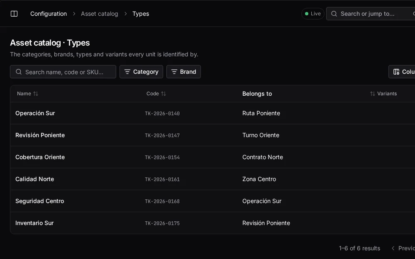
Task: Sort by Code column arrows
Action: point(164,94)
